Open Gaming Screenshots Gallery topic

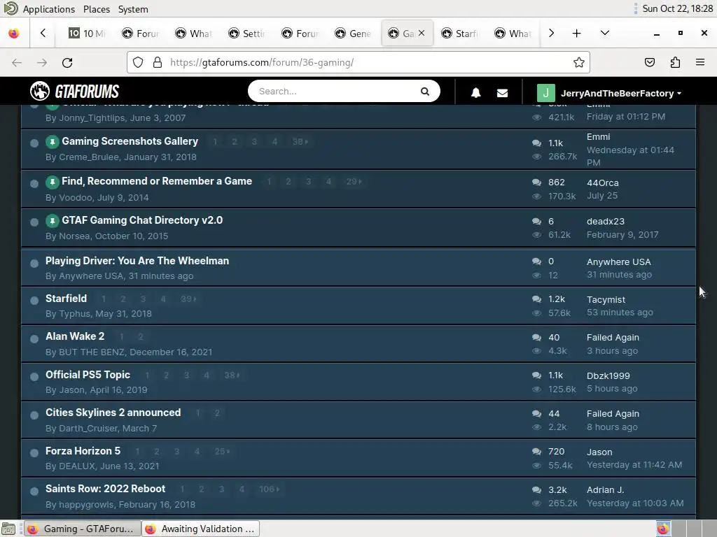click(130, 141)
